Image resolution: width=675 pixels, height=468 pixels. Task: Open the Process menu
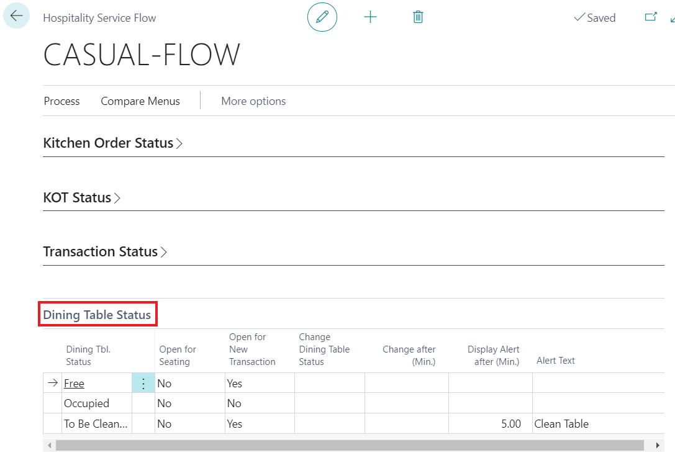tap(61, 101)
